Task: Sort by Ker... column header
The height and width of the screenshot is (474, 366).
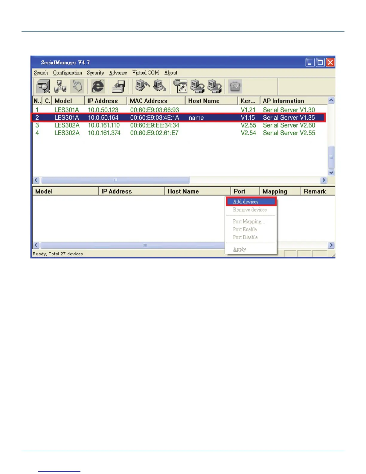Action: pyautogui.click(x=249, y=101)
